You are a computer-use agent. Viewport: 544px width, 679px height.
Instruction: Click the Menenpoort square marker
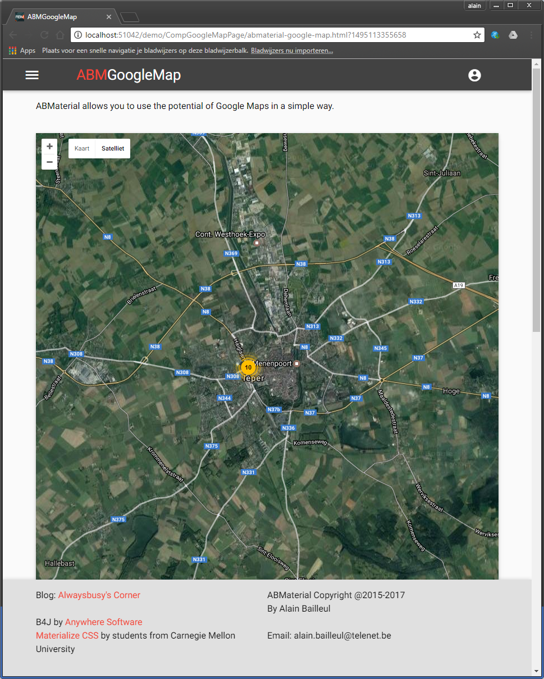(x=298, y=363)
